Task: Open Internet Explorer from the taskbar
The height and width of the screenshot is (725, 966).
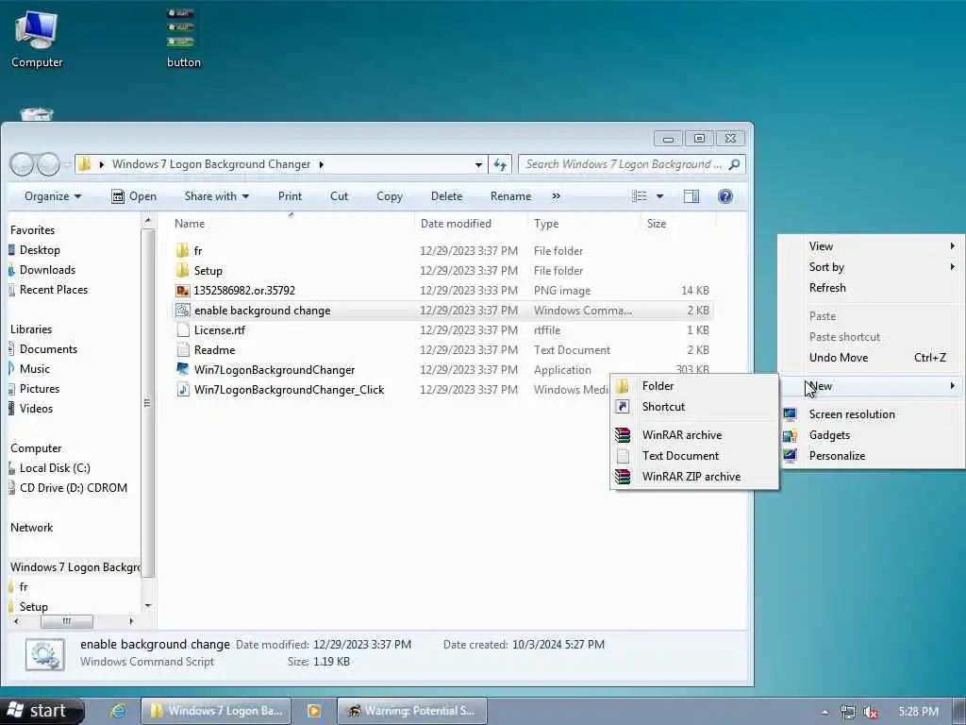Action: [x=118, y=711]
